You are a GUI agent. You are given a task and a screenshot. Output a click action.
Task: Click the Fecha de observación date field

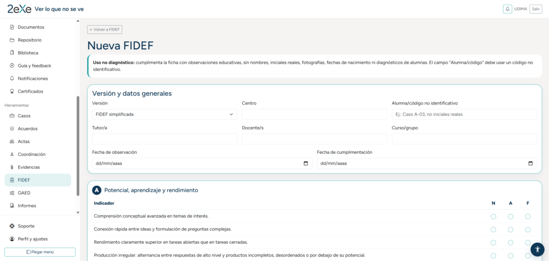coord(202,163)
